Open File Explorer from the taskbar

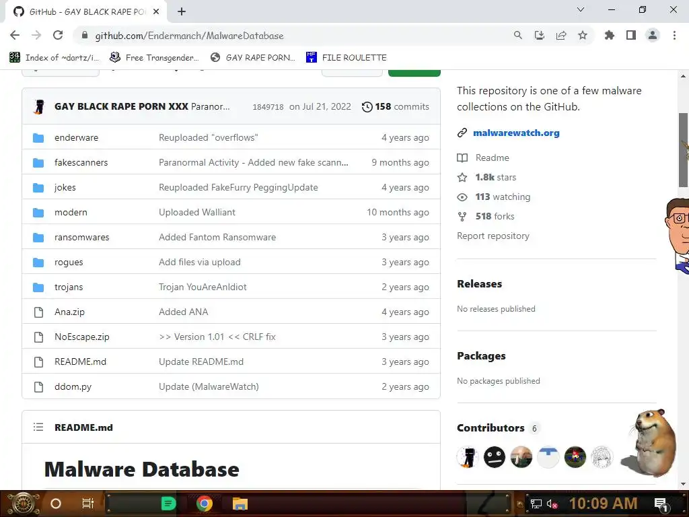click(x=240, y=504)
